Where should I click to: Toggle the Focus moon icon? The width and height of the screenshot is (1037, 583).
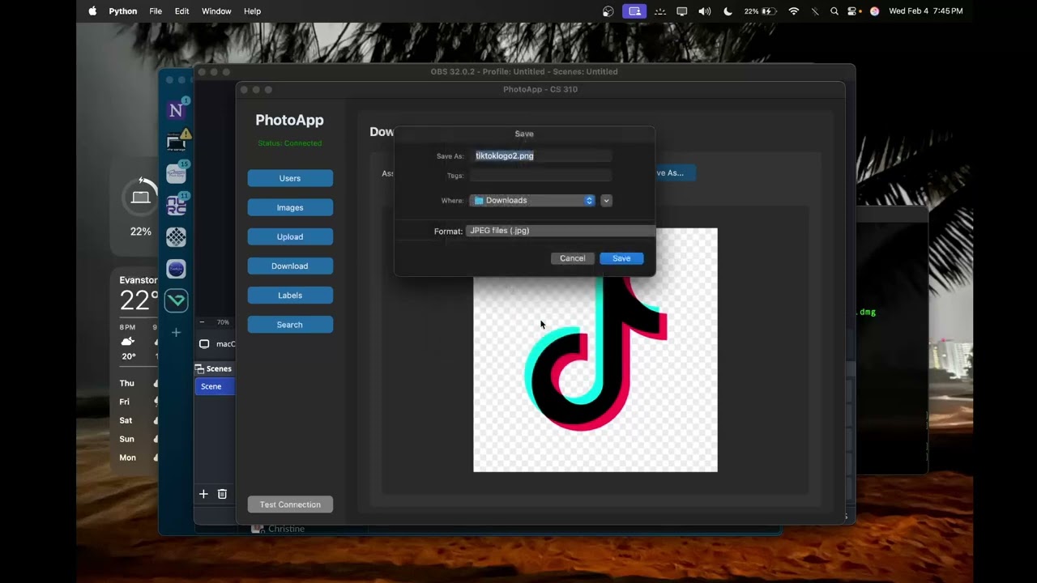(728, 11)
